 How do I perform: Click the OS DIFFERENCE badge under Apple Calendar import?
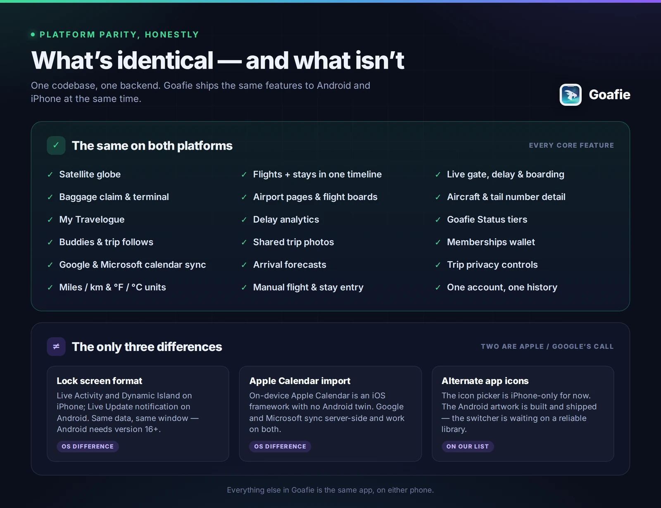tap(280, 446)
